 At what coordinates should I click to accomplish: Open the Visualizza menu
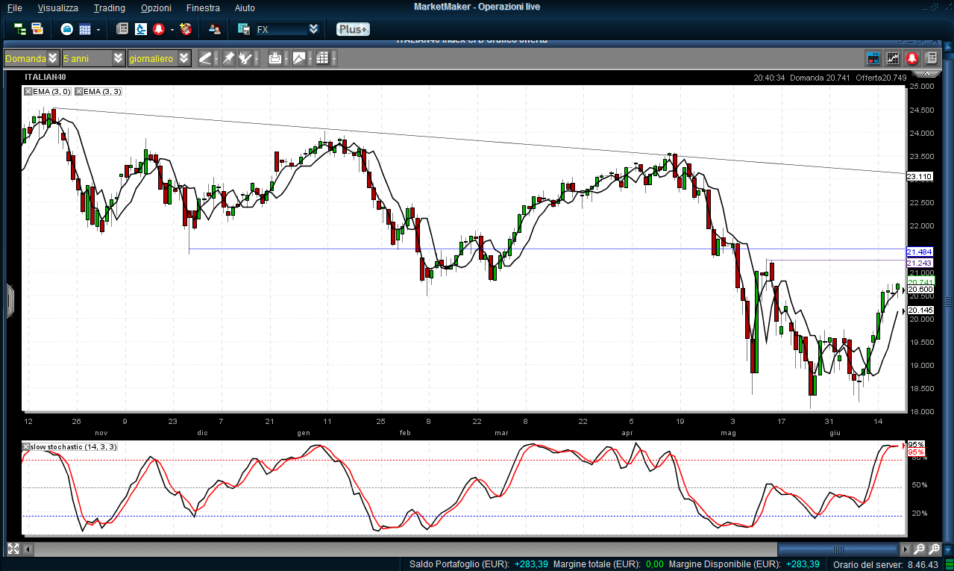pyautogui.click(x=57, y=7)
